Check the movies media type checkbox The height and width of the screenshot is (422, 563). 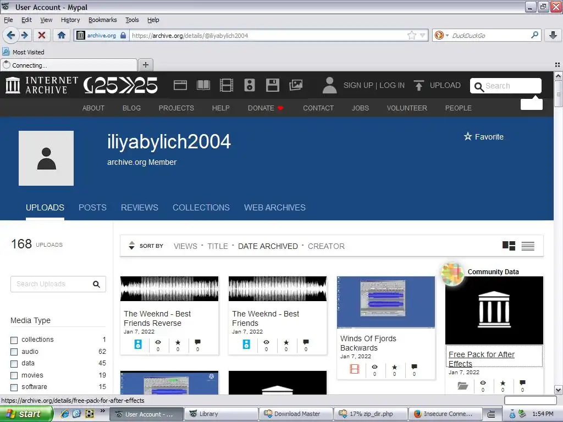[14, 376]
